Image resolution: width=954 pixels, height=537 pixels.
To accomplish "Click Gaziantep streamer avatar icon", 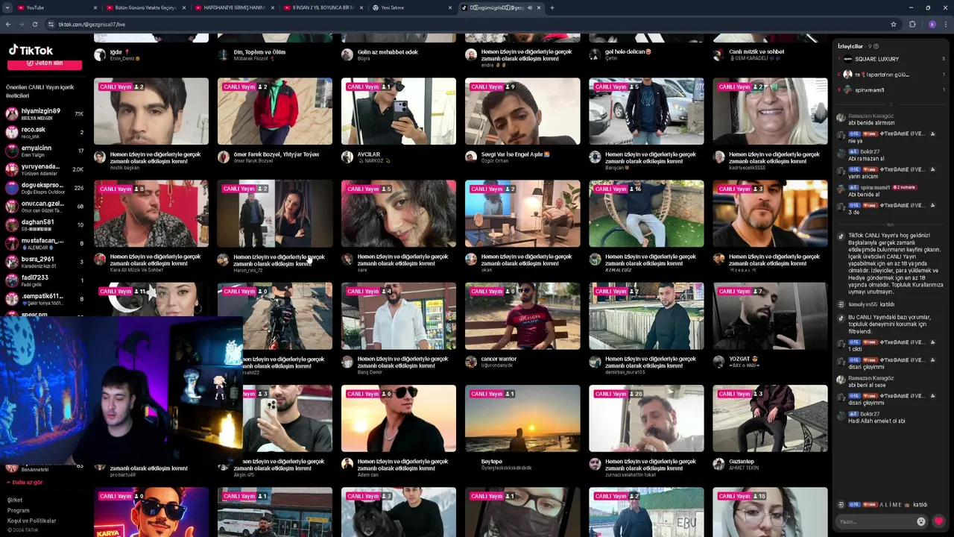I will 718,464.
